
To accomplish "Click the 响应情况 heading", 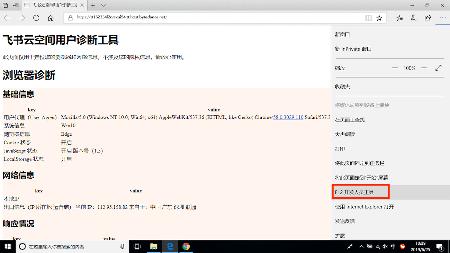I will tap(18, 224).
